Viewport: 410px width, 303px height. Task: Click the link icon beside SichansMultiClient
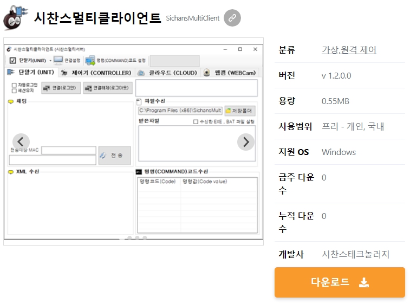tap(232, 18)
